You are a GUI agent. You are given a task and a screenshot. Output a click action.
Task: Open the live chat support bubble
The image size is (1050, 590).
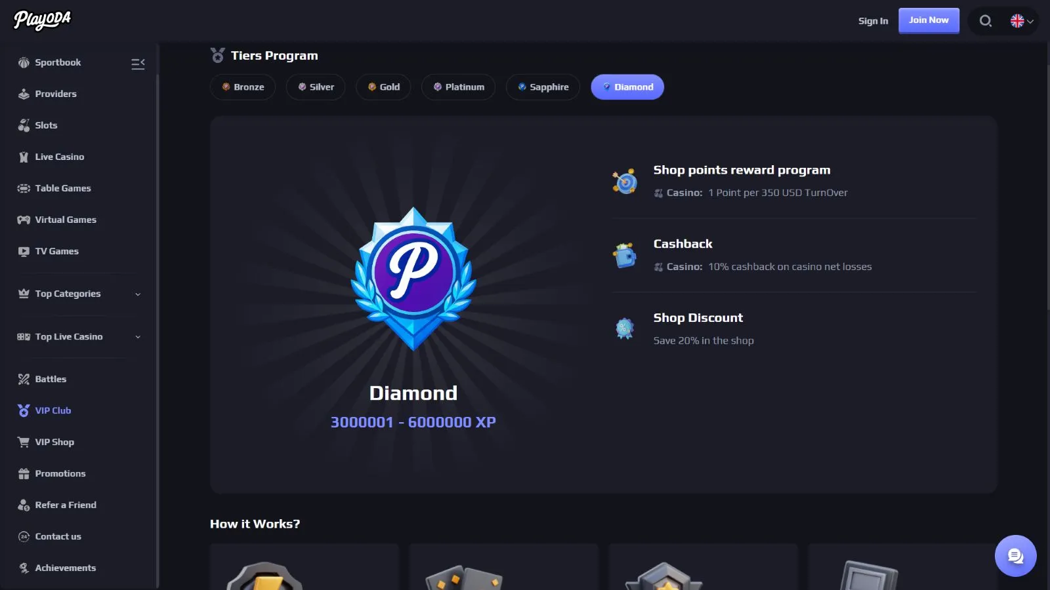pos(1015,556)
